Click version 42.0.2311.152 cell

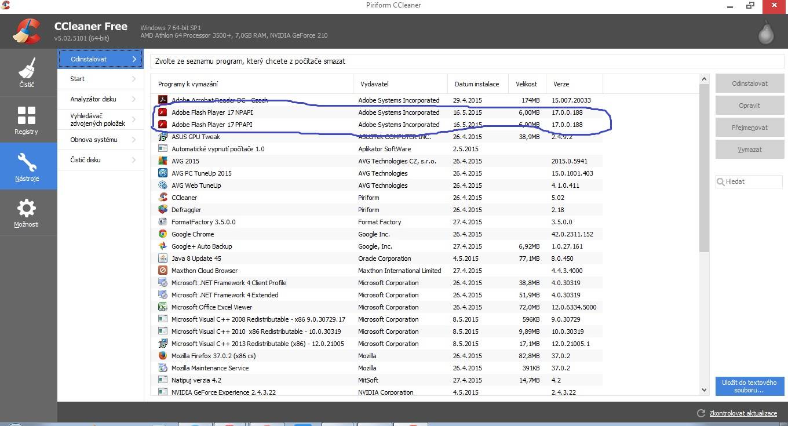coord(572,234)
